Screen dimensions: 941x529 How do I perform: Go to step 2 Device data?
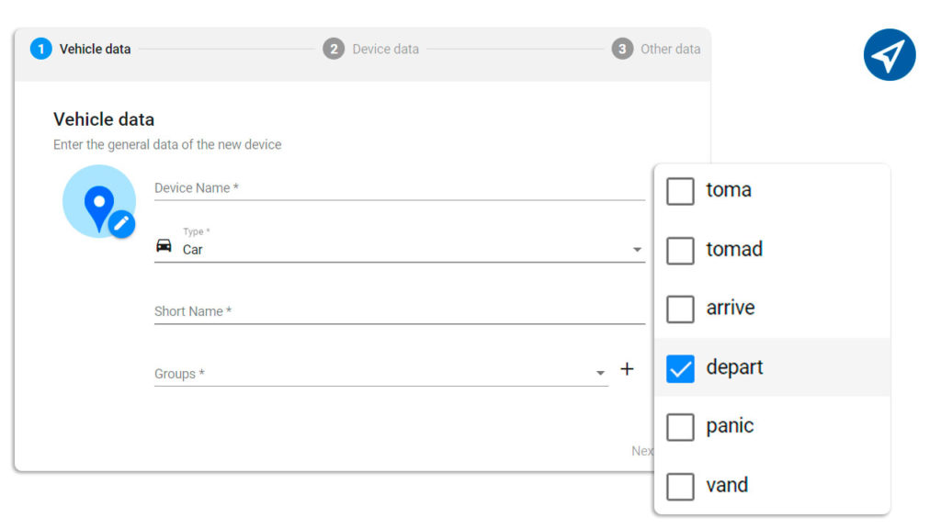coord(371,50)
